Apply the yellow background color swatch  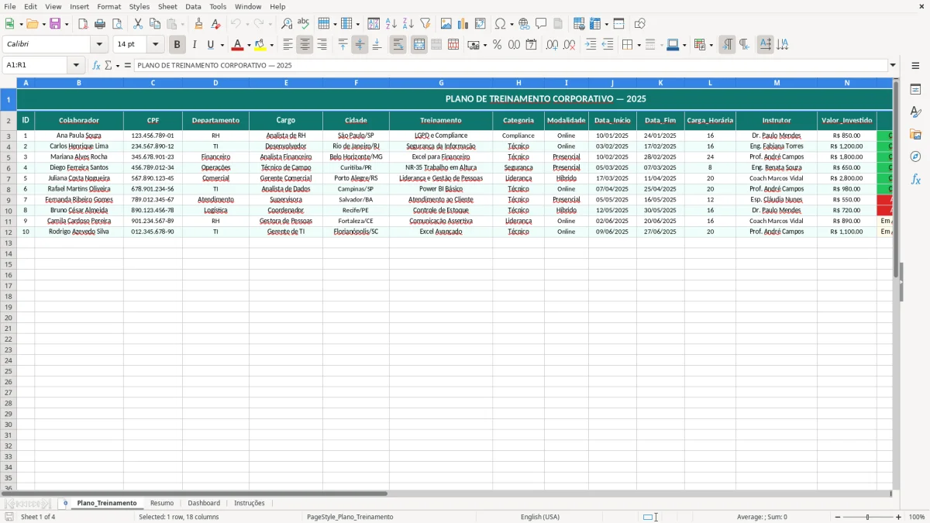click(x=261, y=45)
